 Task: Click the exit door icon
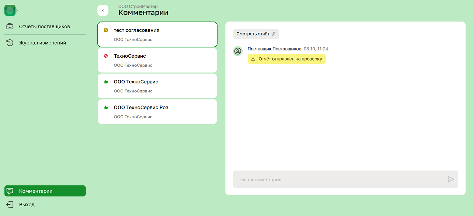click(10, 205)
